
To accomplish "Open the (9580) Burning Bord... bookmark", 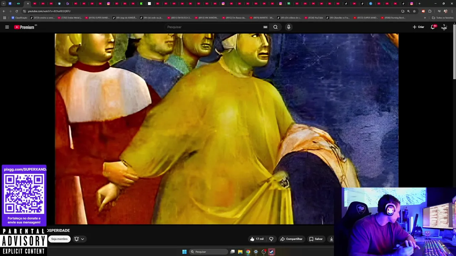I will click(x=393, y=18).
